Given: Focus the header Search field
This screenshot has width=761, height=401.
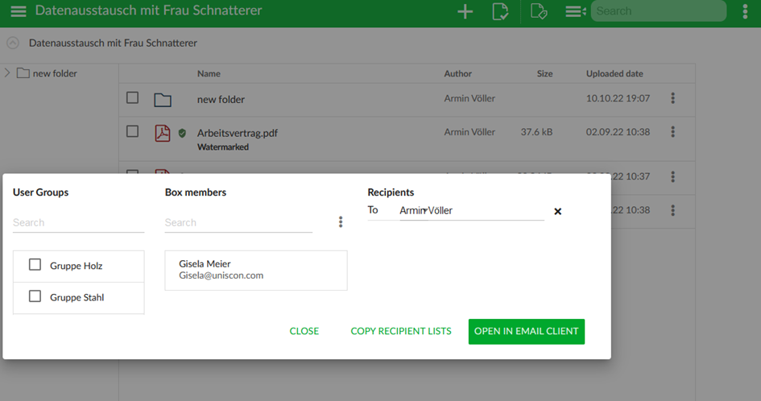Looking at the screenshot, I should [659, 10].
